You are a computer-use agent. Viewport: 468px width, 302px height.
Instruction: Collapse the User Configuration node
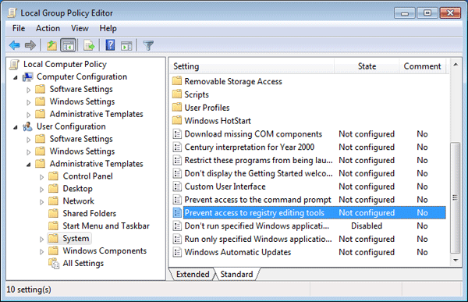click(16, 127)
